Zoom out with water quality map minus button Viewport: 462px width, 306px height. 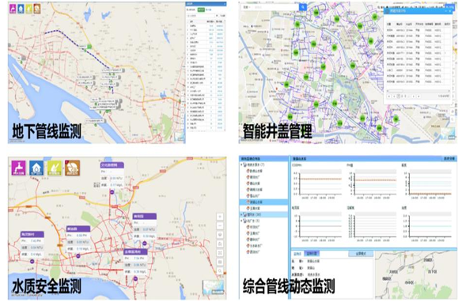pos(220,225)
